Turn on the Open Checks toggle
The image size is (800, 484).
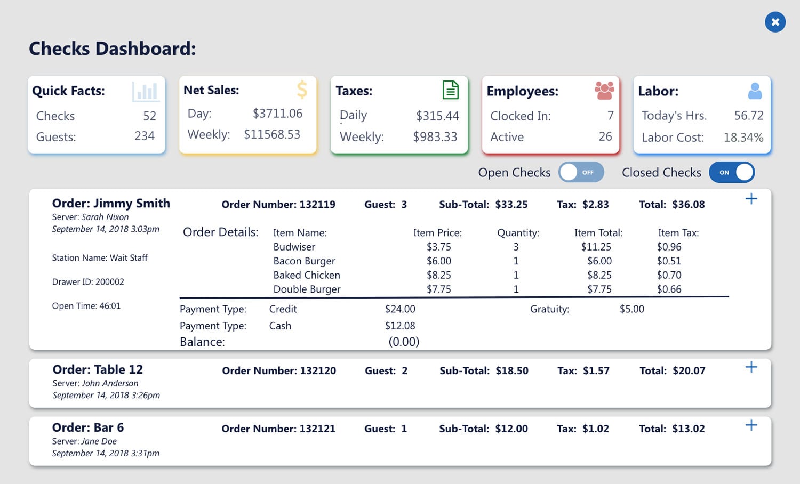581,172
